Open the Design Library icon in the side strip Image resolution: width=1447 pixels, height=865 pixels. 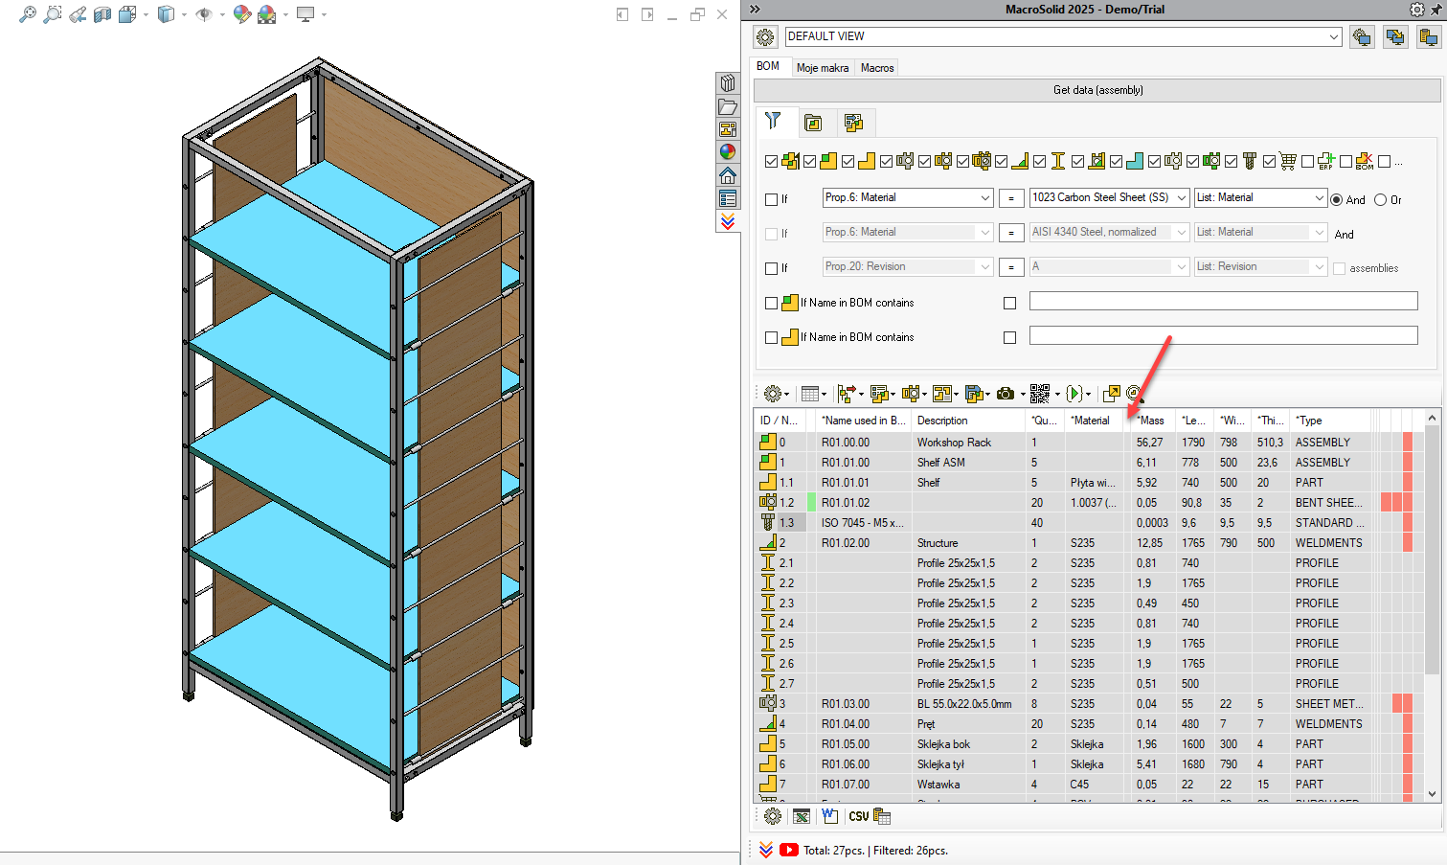tap(728, 83)
